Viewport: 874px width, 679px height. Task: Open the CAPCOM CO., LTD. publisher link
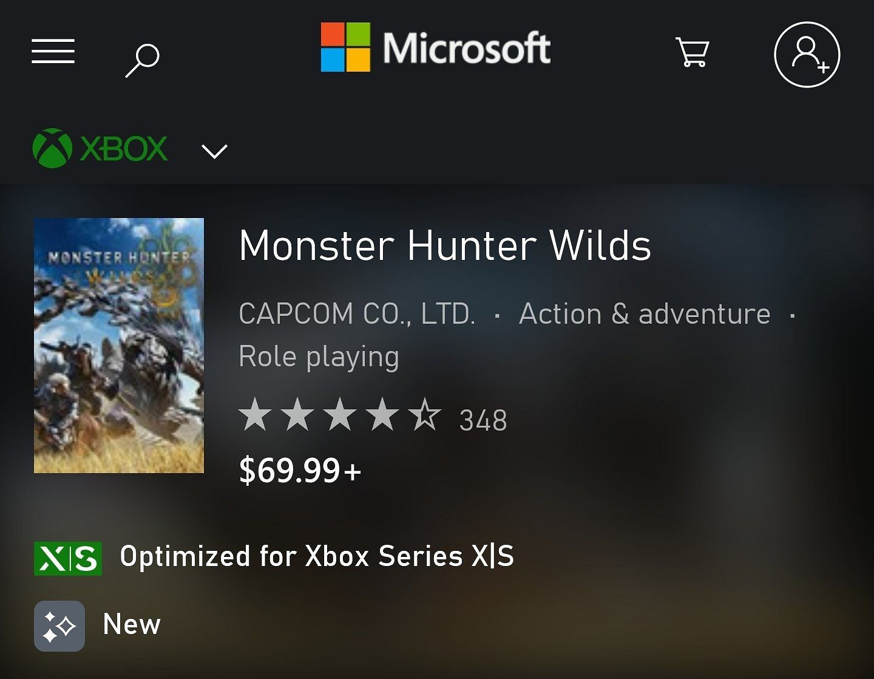tap(357, 314)
